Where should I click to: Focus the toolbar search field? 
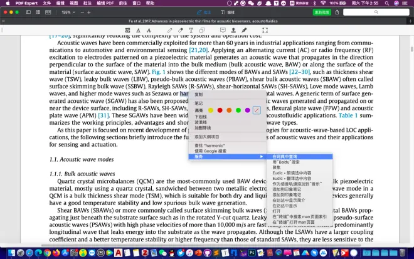376,12
